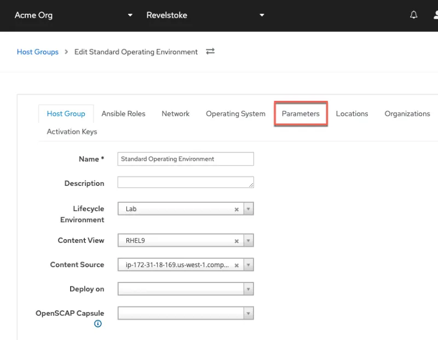Screen dimensions: 438x340
Task: Switch to the Parameters tab
Action: click(x=301, y=114)
